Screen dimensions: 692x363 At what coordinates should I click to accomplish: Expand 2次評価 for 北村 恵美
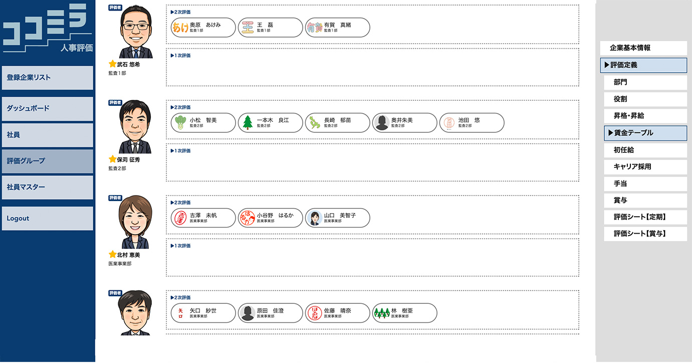coord(180,203)
